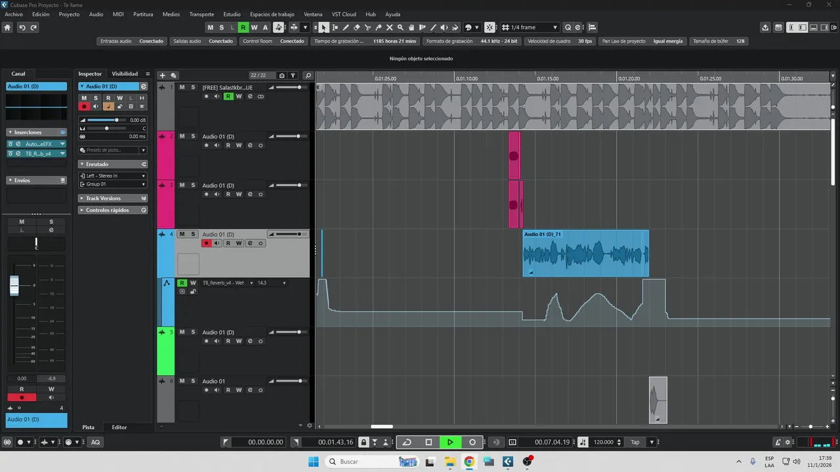Open Left - Stereo In routing dropdown

tap(113, 176)
